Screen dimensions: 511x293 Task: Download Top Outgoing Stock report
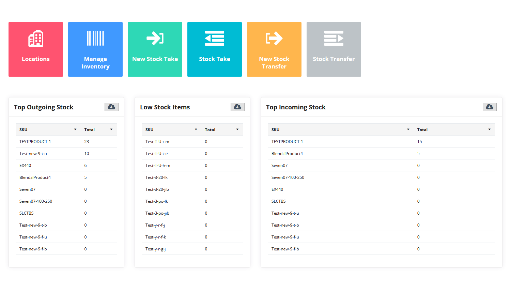pos(111,107)
